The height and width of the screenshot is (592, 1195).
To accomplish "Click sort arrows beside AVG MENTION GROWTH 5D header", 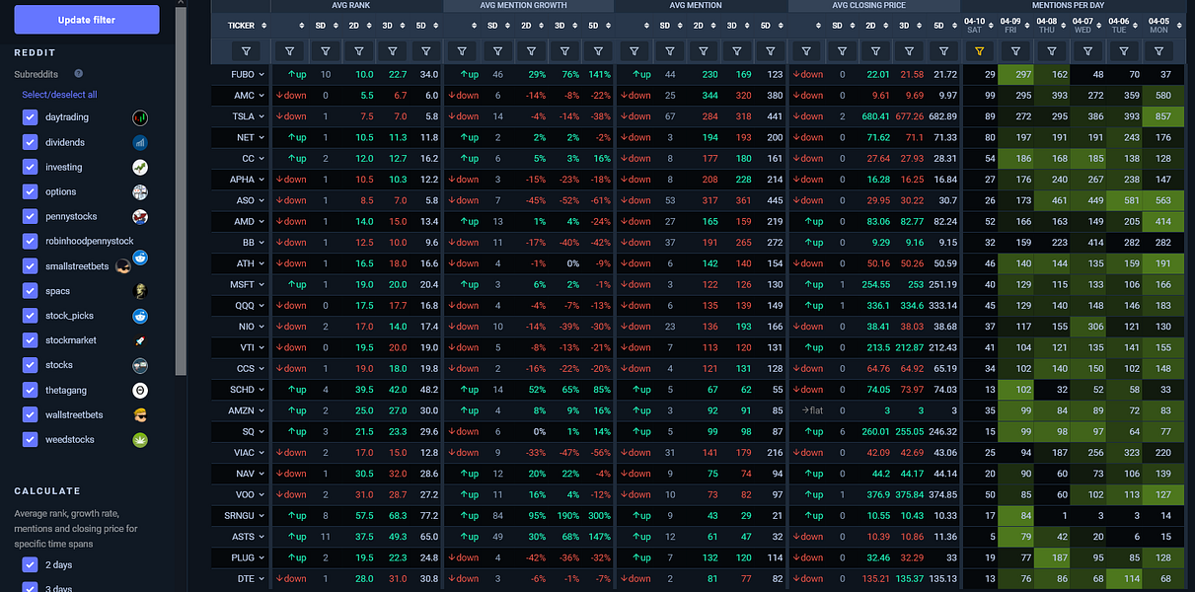I will [610, 25].
